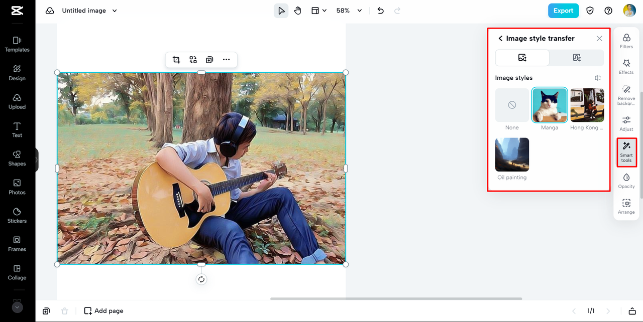Select the guitar boy image on canvas
Image resolution: width=643 pixels, height=322 pixels.
click(201, 169)
